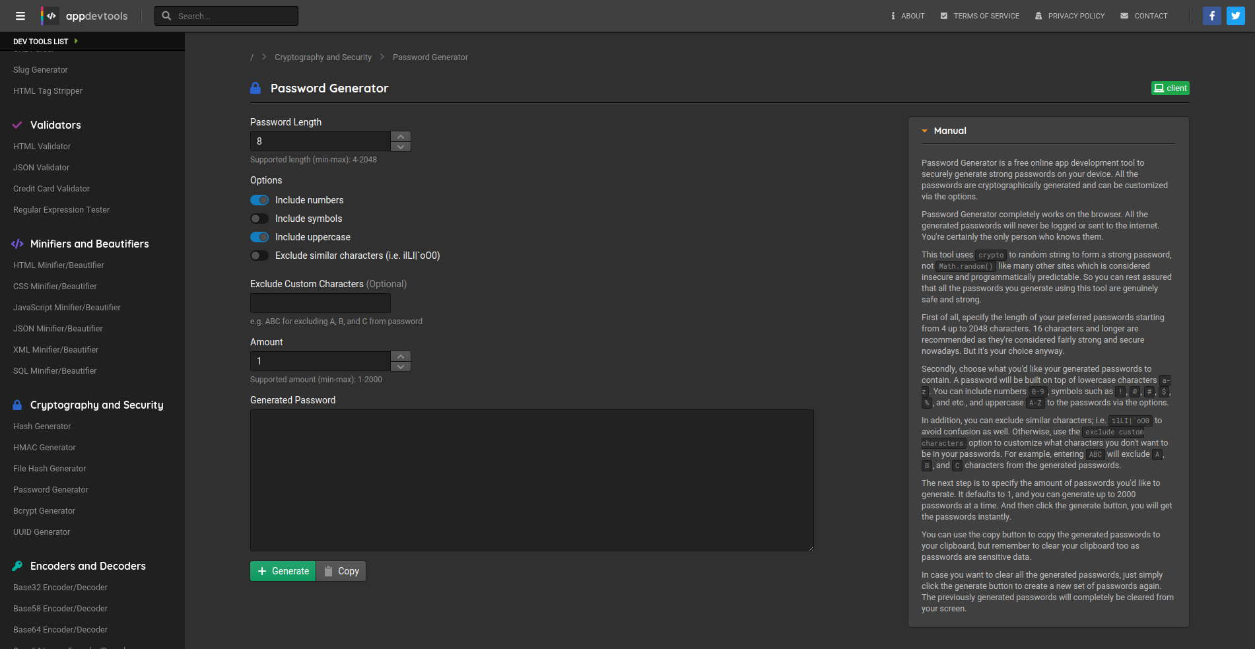This screenshot has width=1255, height=649.
Task: Collapse the Manual panel
Action: 925,131
